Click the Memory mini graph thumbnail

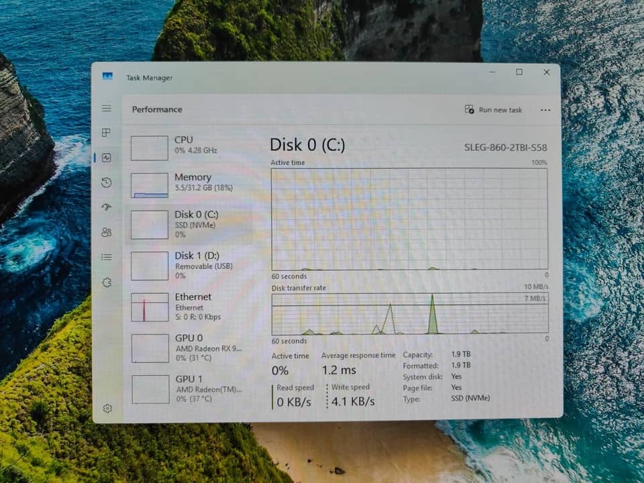[150, 185]
